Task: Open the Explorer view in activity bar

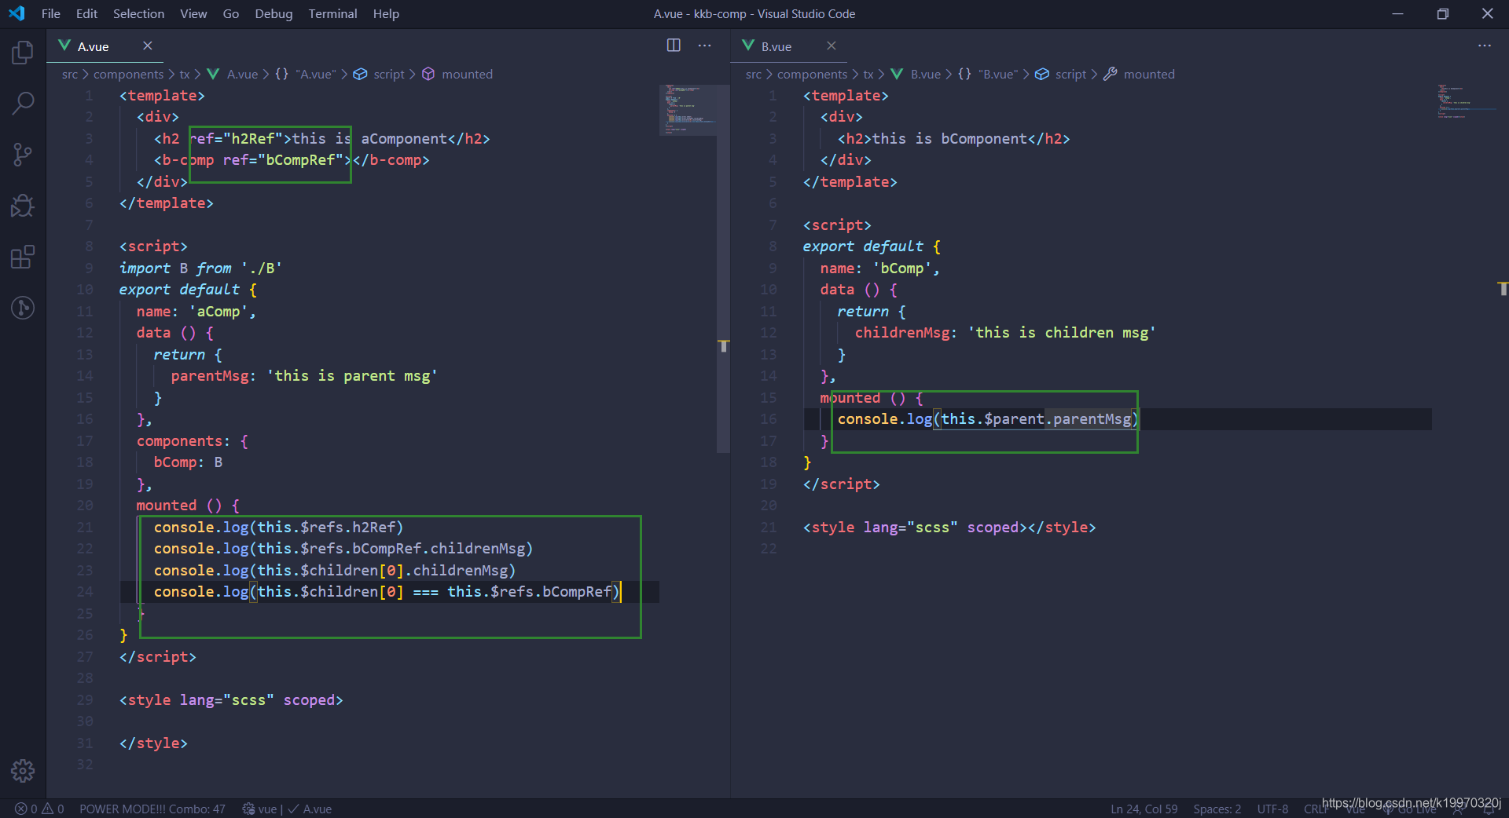Action: [x=23, y=53]
